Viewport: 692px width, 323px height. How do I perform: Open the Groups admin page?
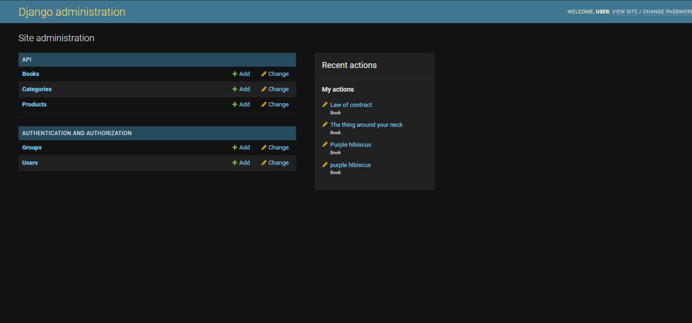pyautogui.click(x=32, y=147)
